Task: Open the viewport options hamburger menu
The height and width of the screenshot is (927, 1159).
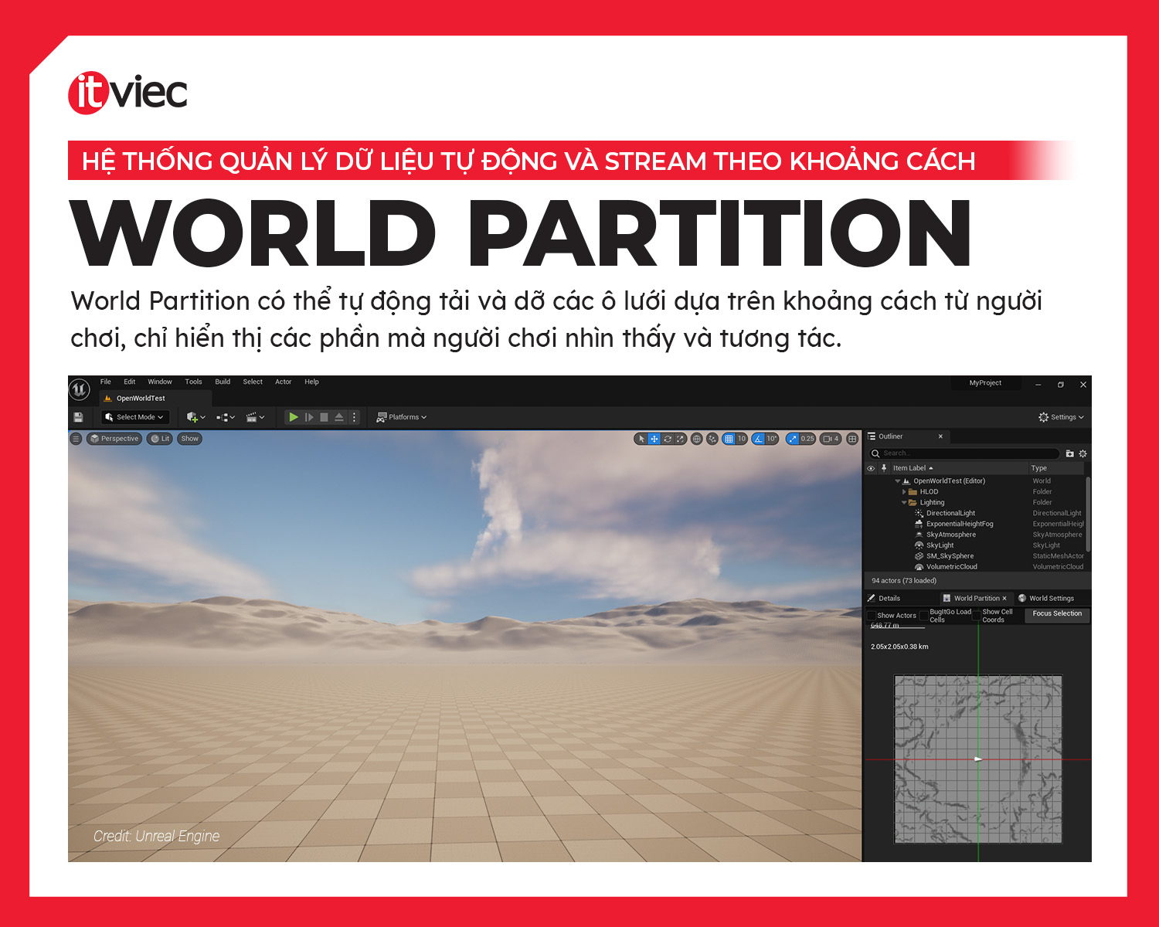Action: pos(76,439)
